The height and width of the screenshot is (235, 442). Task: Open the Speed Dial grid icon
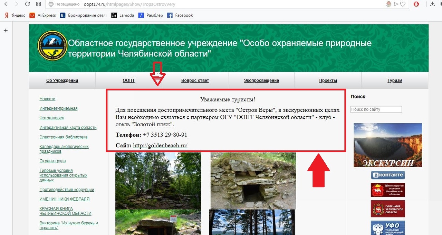tap(39, 4)
